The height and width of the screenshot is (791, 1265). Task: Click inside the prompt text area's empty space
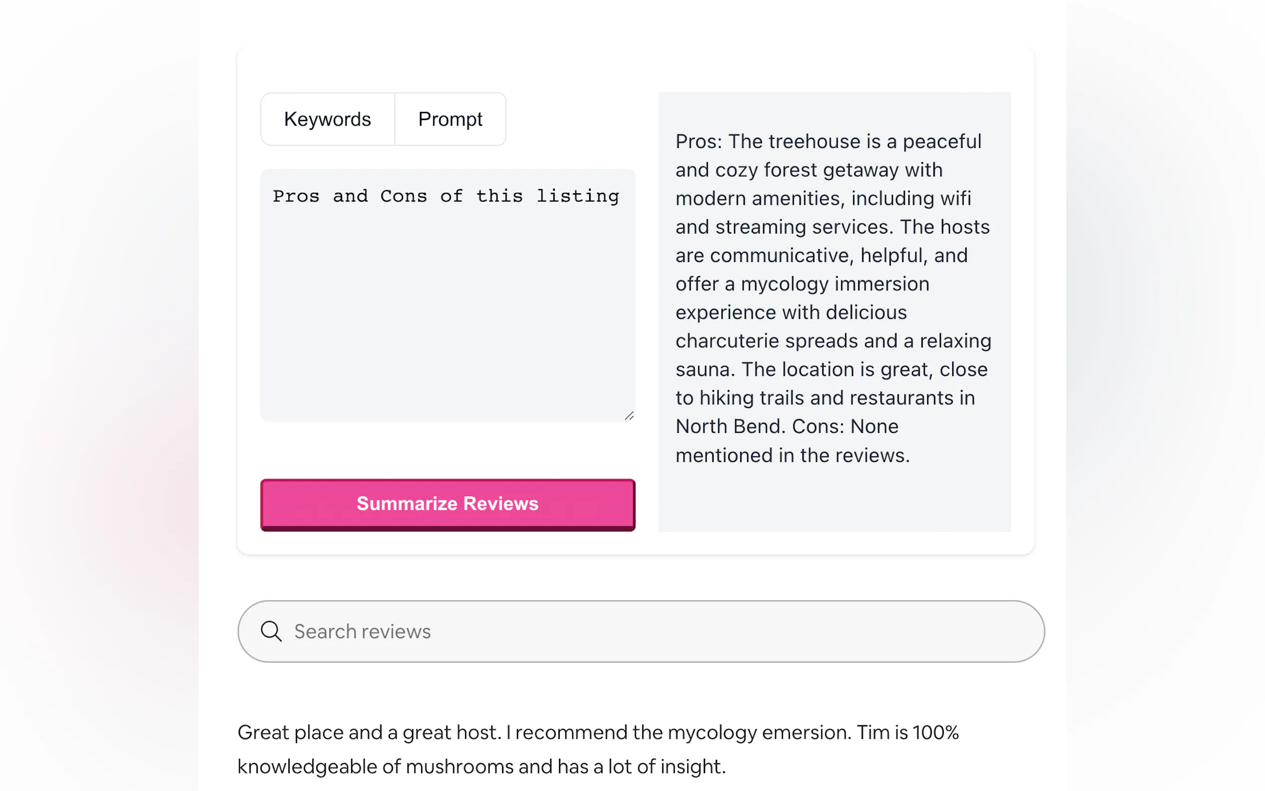click(x=447, y=314)
